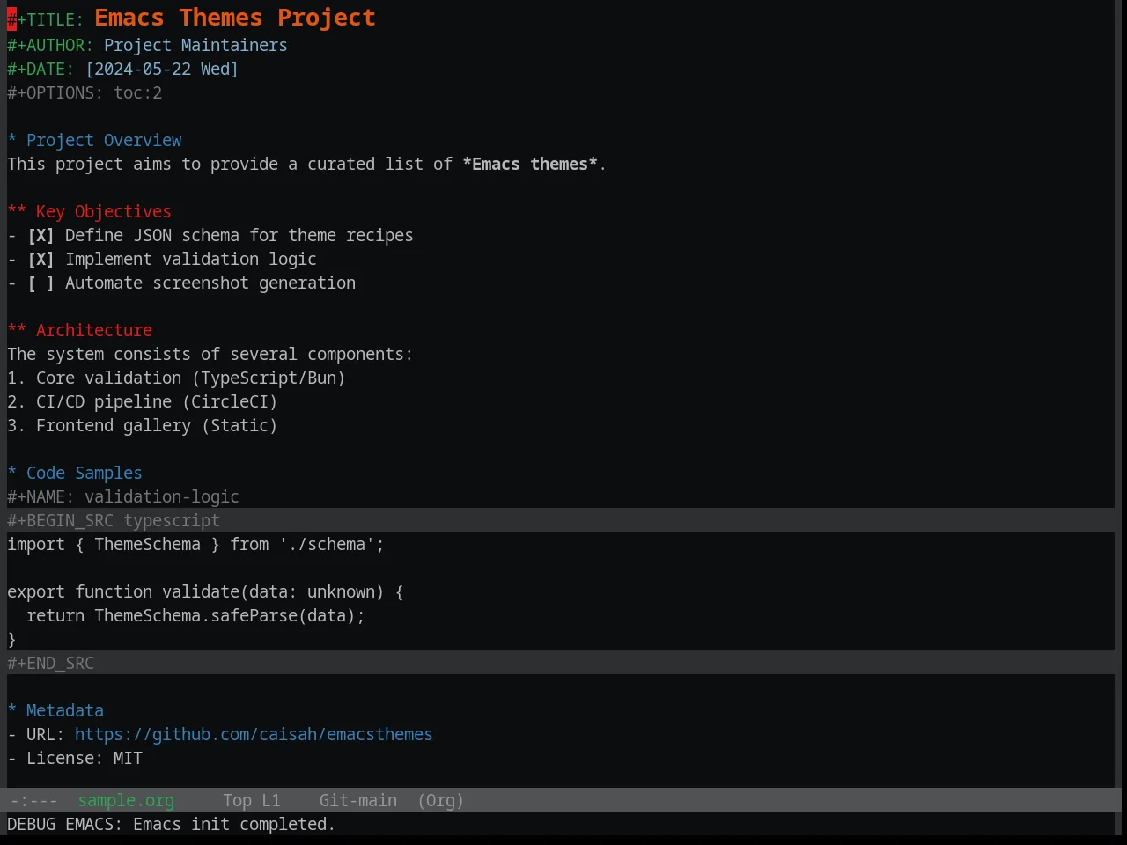Click '#+NAME: validation-logic' line

[x=123, y=497]
